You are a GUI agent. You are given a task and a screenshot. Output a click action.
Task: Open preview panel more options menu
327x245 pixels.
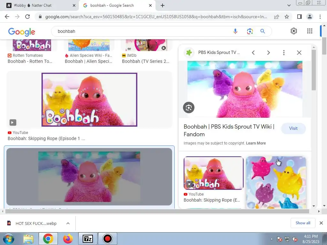(x=284, y=53)
